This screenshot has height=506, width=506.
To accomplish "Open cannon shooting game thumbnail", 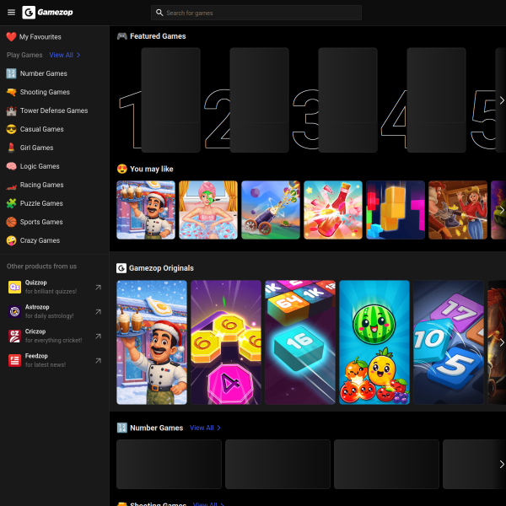I will click(x=271, y=210).
